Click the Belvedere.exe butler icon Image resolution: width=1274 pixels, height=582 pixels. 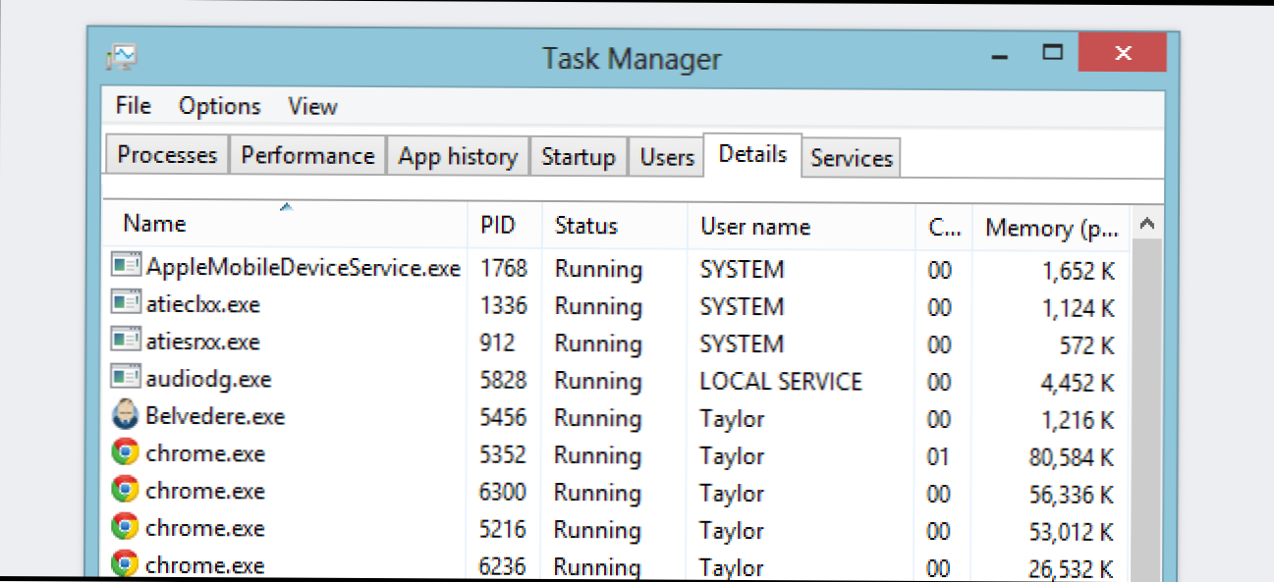(x=125, y=416)
